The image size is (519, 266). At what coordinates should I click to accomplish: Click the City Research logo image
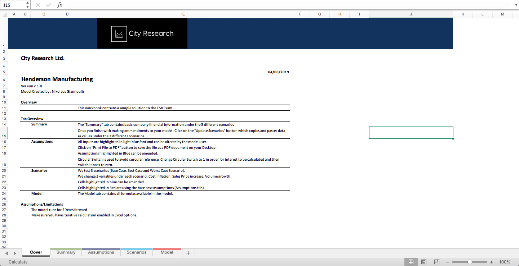pyautogui.click(x=142, y=33)
